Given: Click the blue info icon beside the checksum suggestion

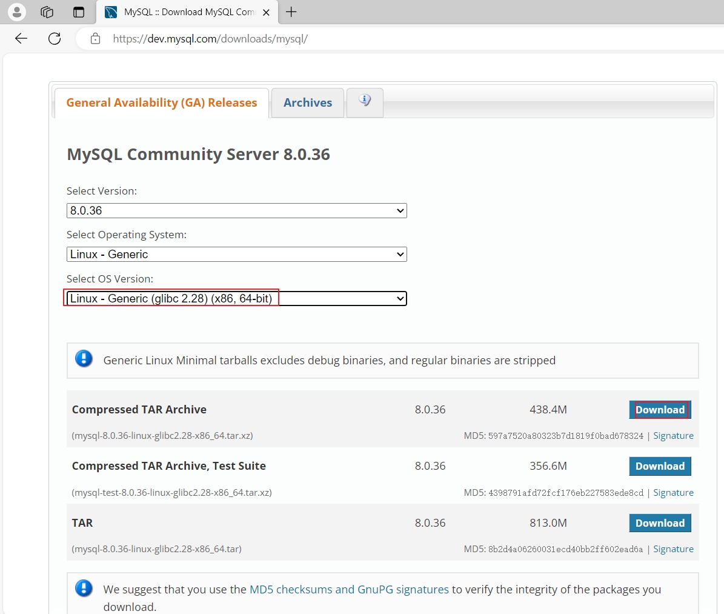Looking at the screenshot, I should click(x=84, y=588).
